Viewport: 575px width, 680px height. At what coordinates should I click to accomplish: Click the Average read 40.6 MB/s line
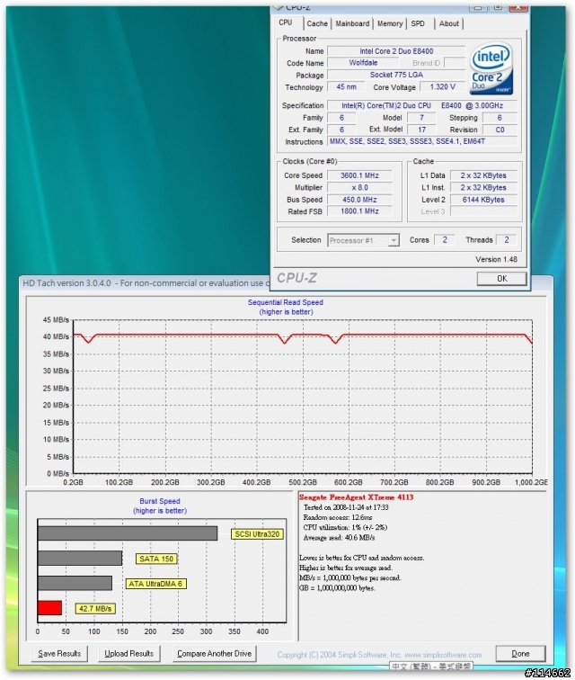tap(339, 538)
